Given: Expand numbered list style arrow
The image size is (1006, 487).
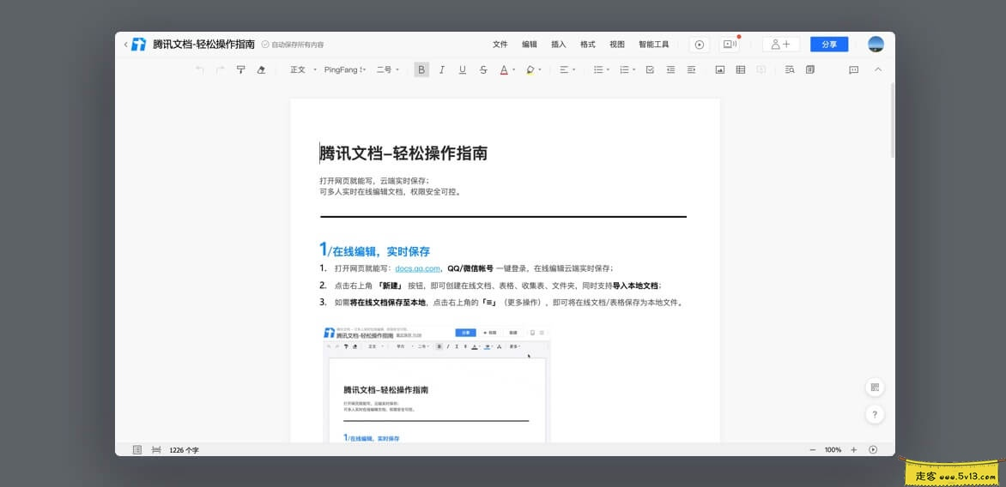Looking at the screenshot, I should click(x=633, y=69).
